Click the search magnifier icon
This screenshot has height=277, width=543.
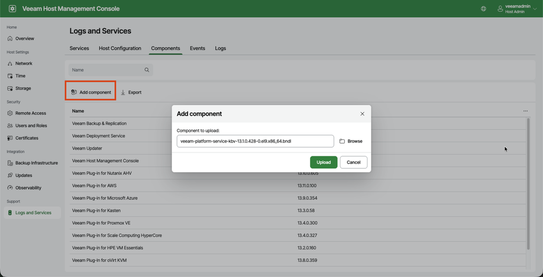147,70
